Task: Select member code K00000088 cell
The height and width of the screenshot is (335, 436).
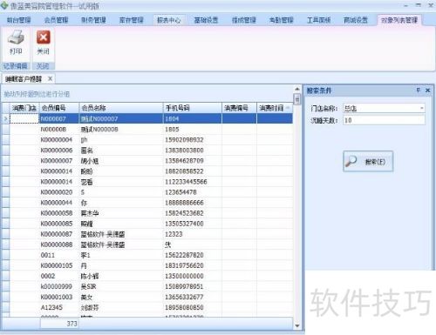Action: (x=59, y=245)
